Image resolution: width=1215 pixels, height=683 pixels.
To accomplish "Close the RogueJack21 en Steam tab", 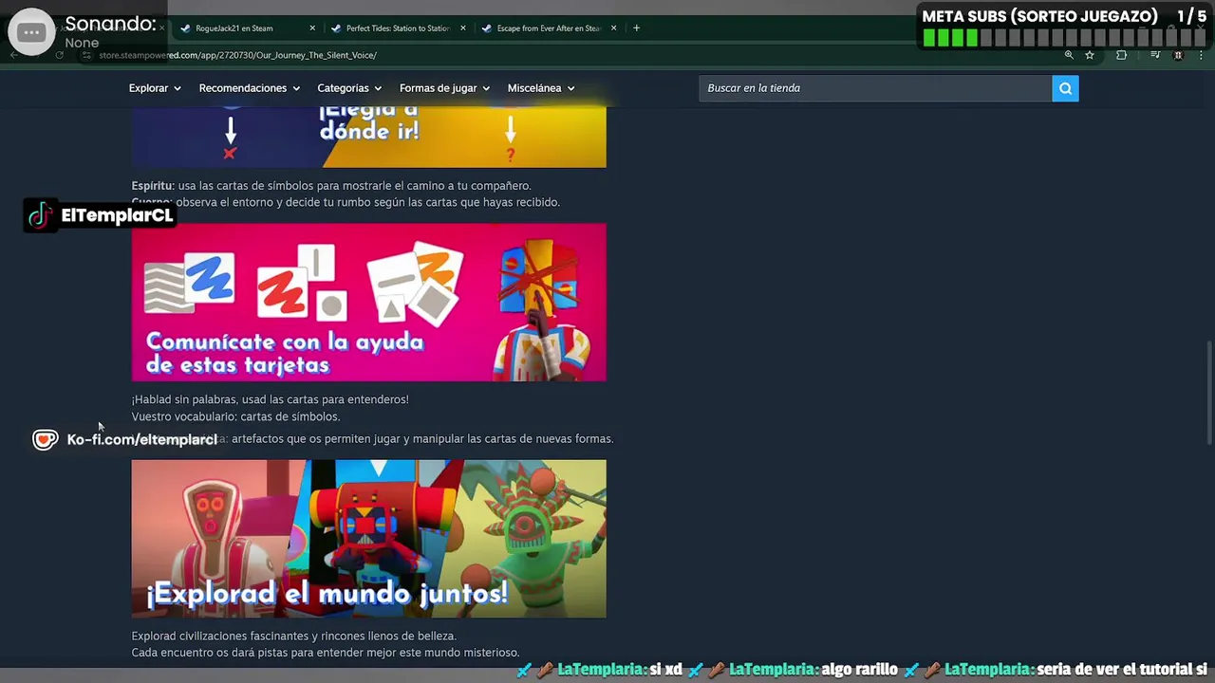I will 312,28.
